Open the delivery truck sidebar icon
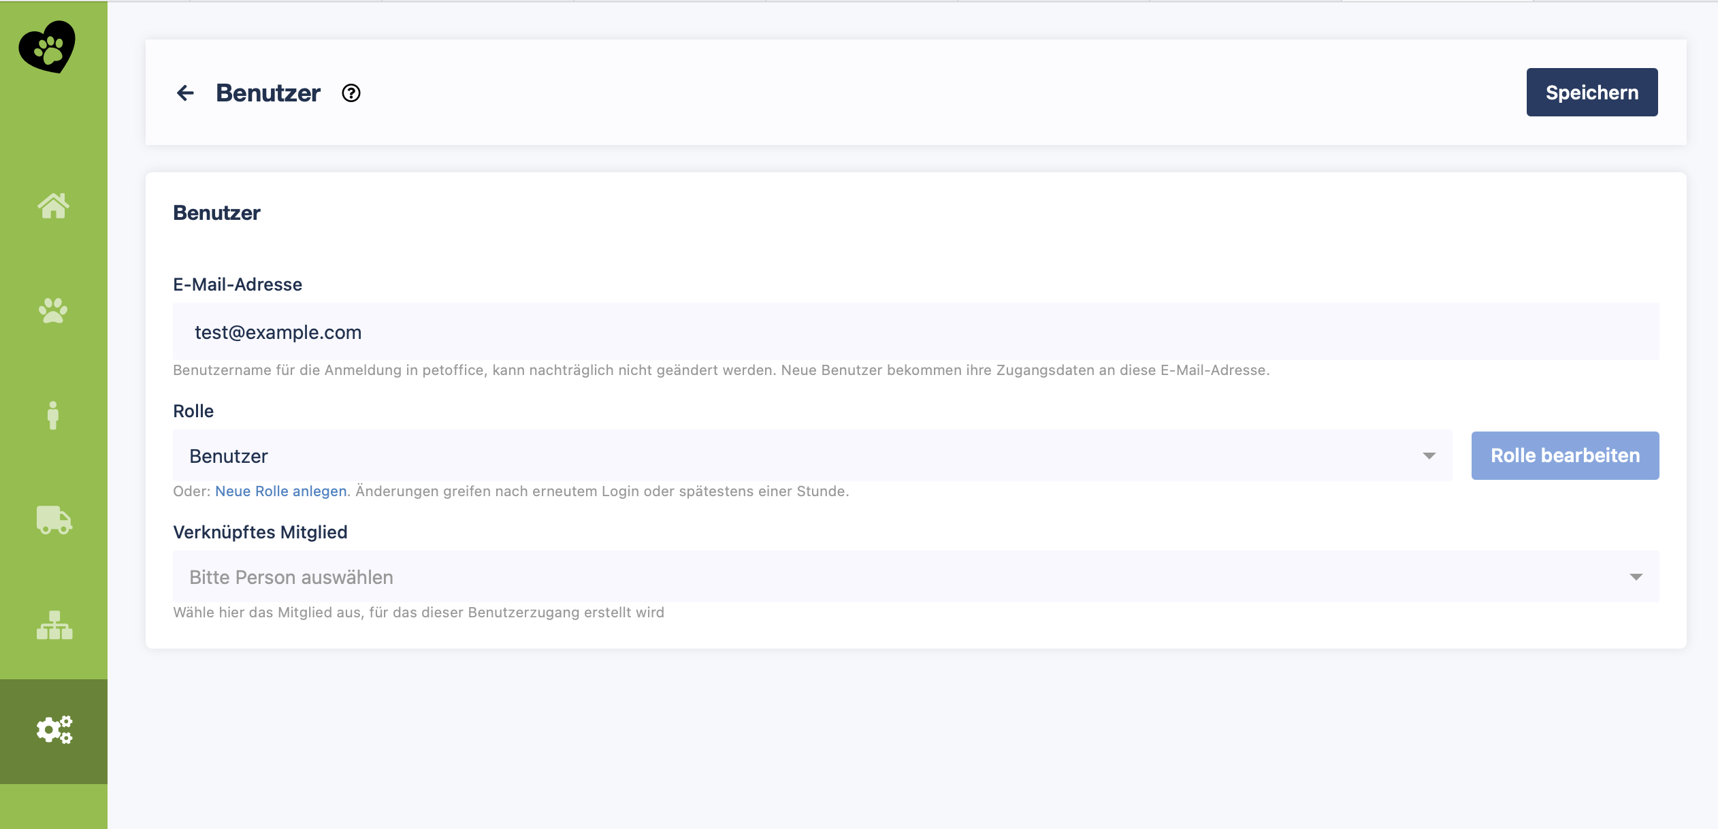Screen dimensions: 1718x829 54,520
